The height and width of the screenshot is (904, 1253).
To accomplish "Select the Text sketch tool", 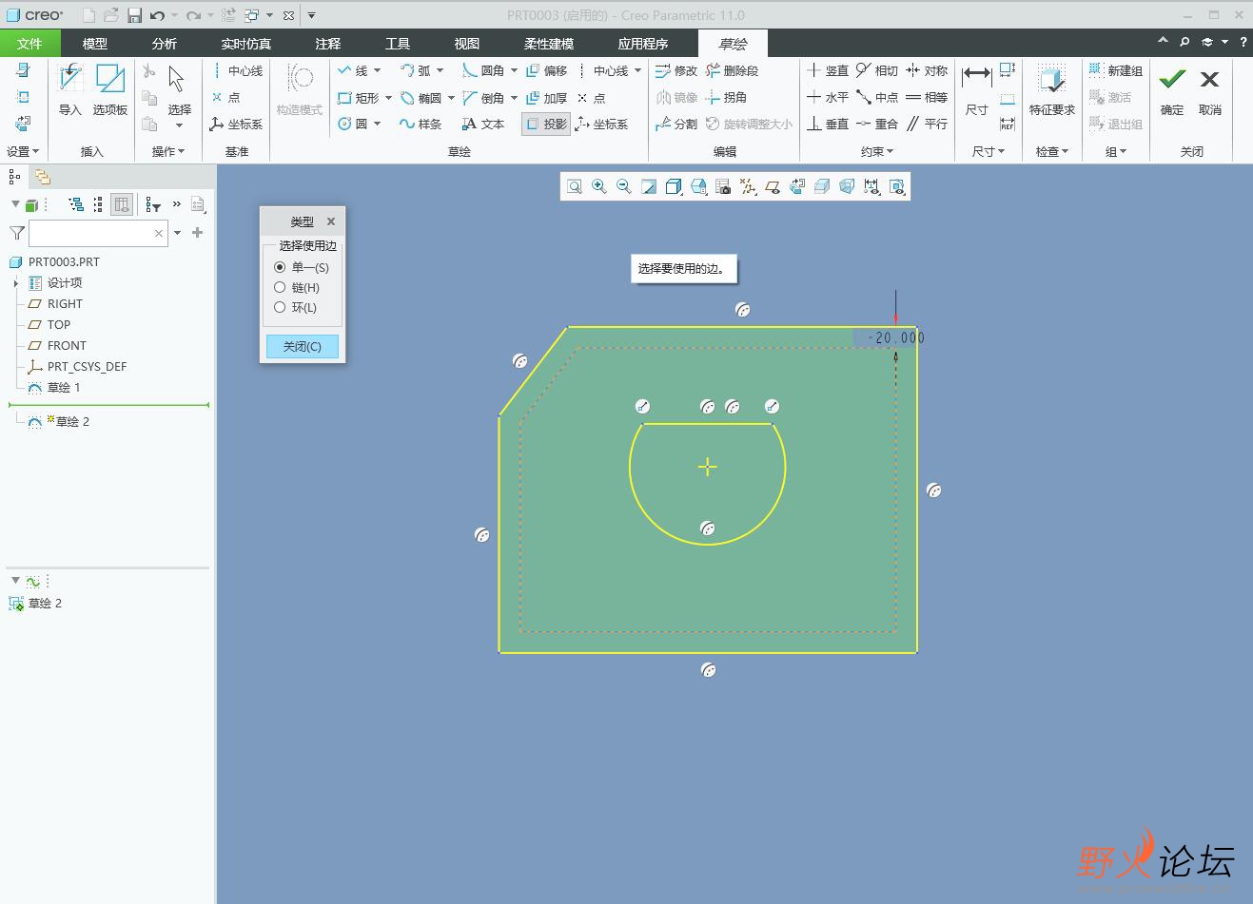I will point(483,124).
